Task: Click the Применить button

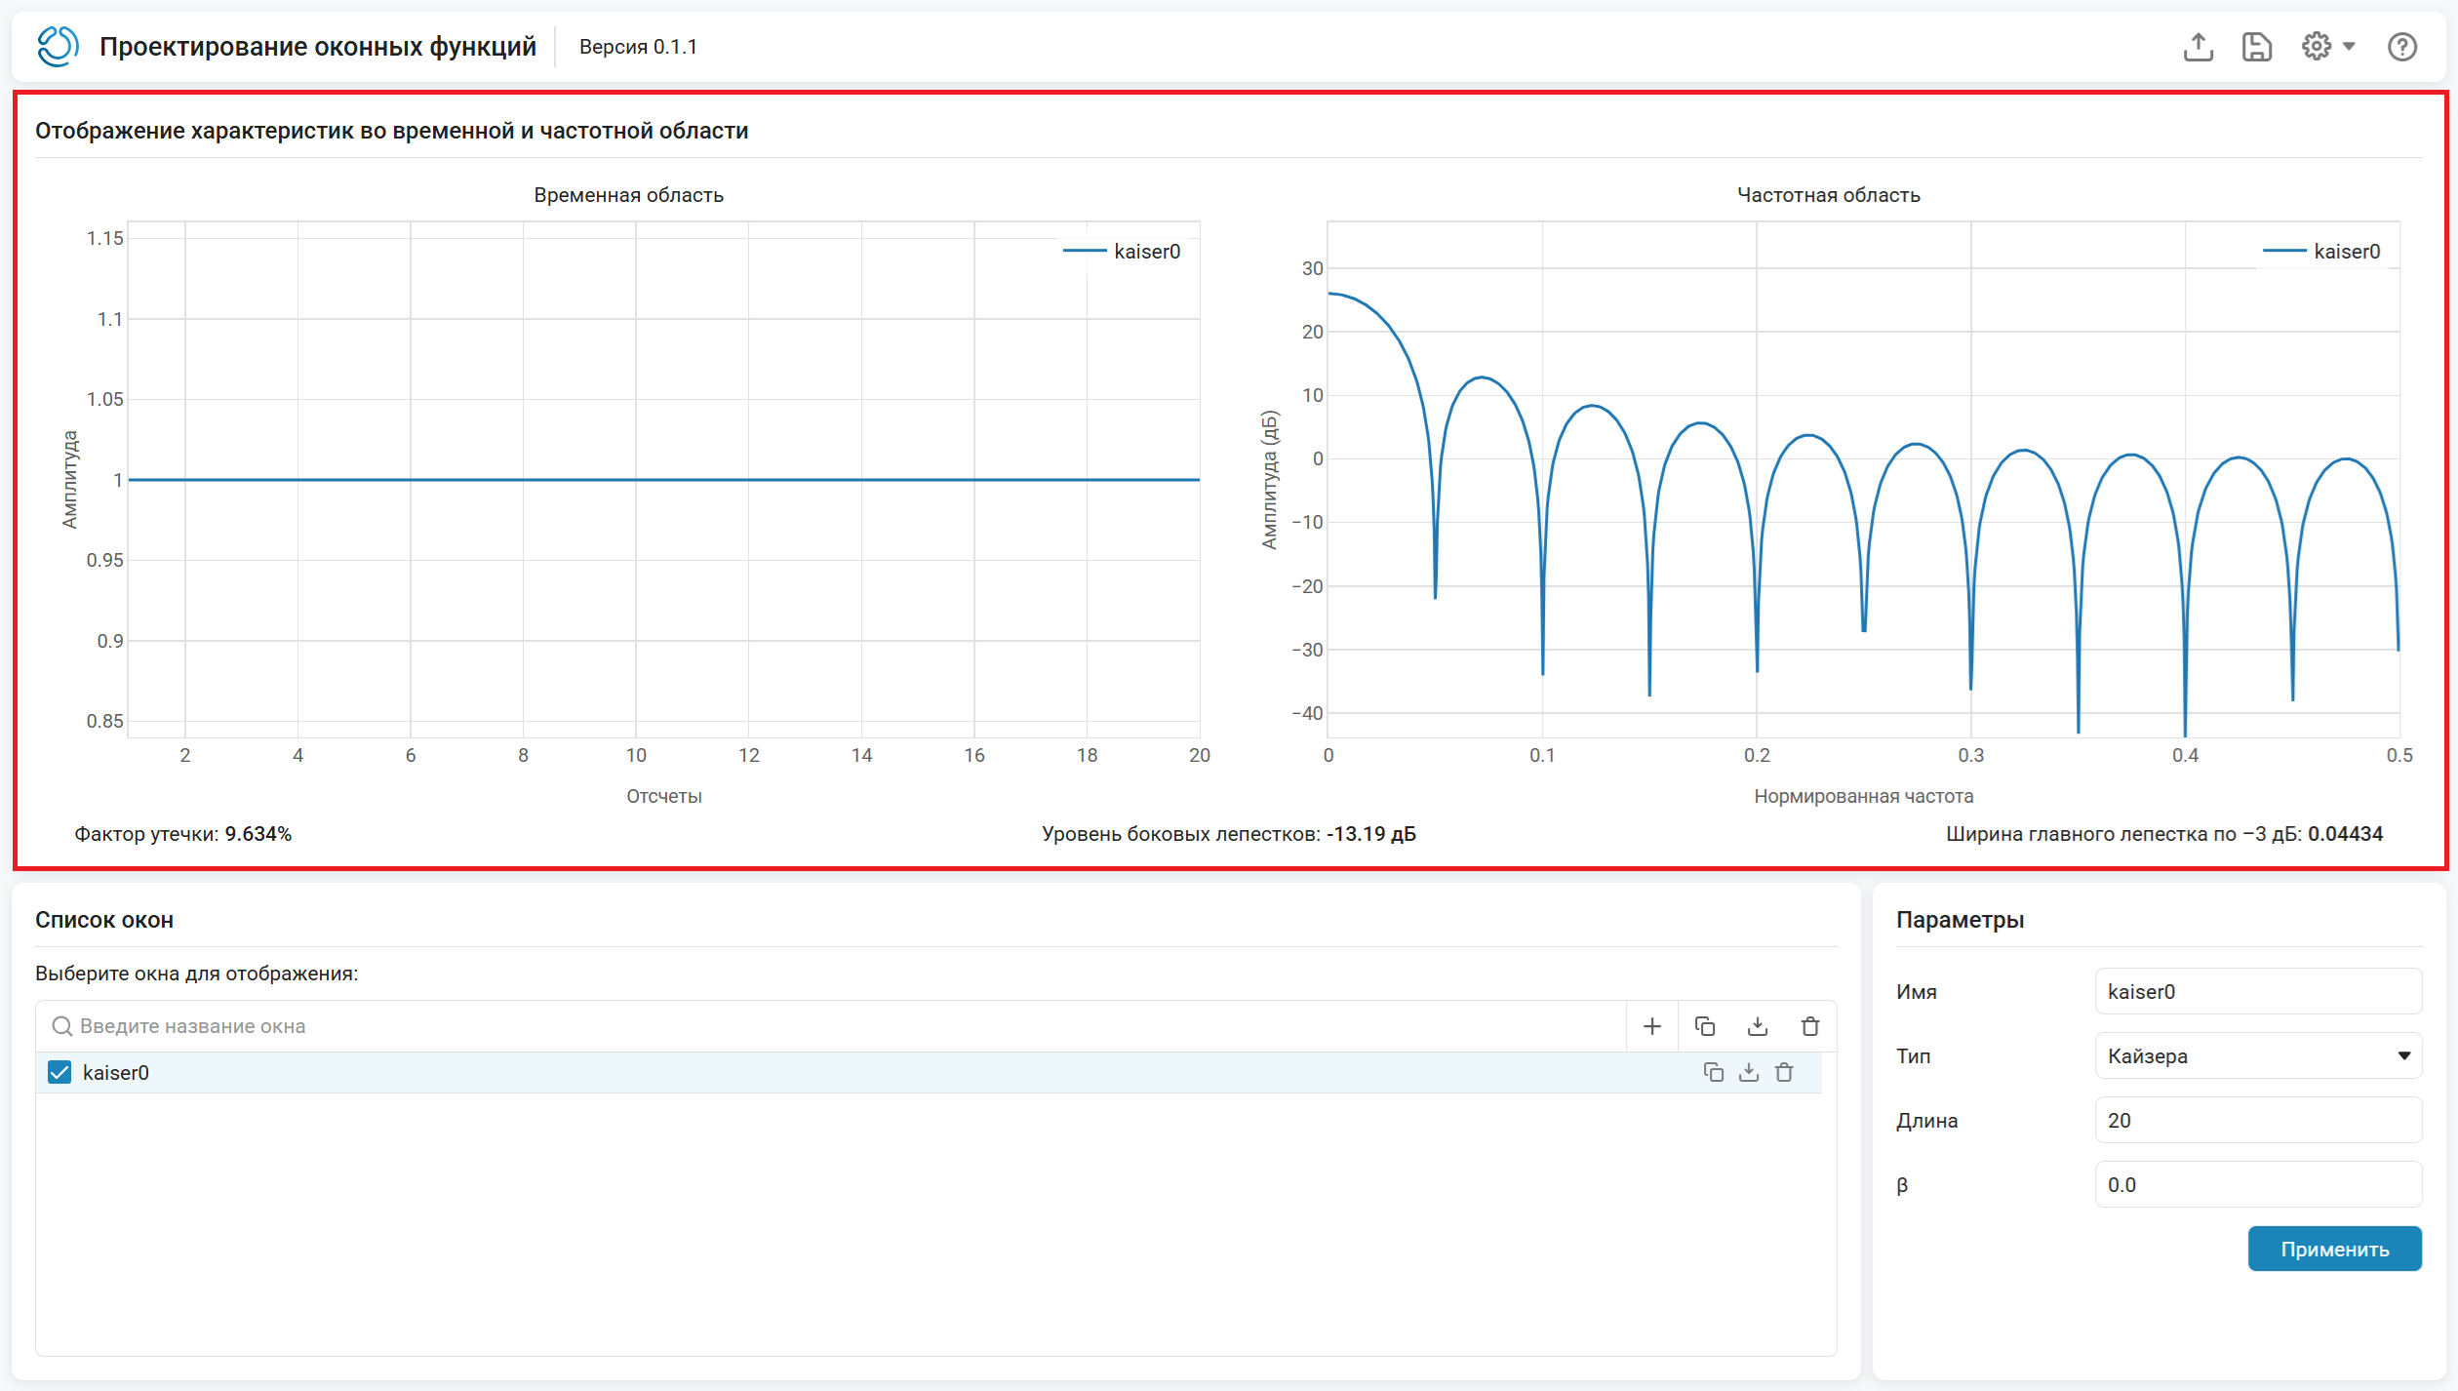Action: (2334, 1250)
